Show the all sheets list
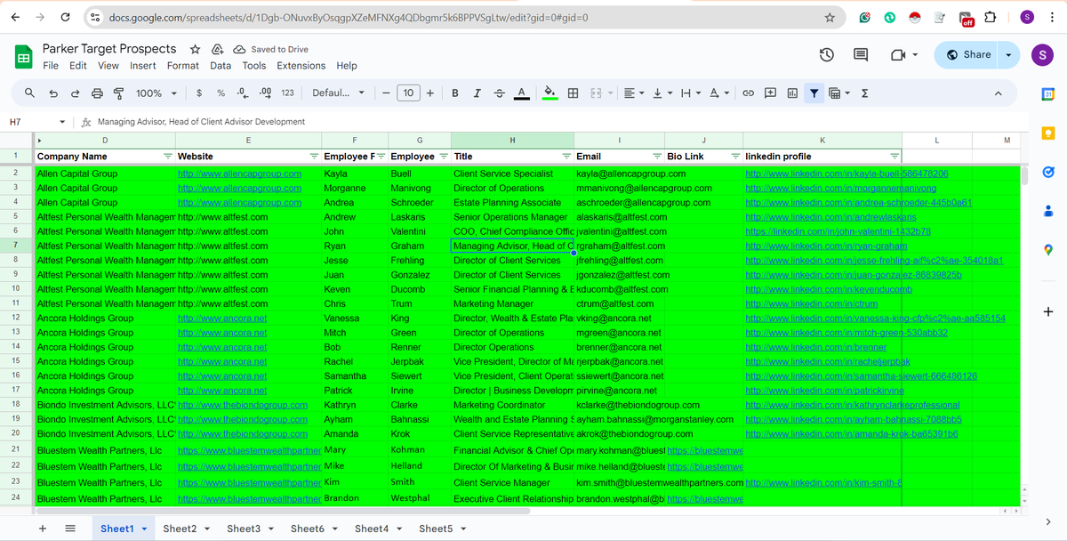The image size is (1067, 541). (x=70, y=529)
